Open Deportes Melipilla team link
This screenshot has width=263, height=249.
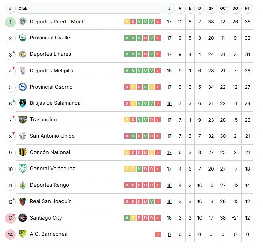[x=52, y=71]
